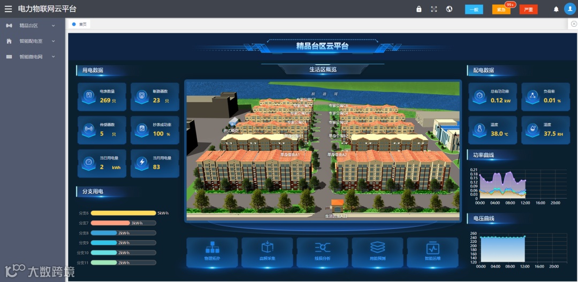Click the 269 meter count value
Image resolution: width=578 pixels, height=282 pixels.
pos(105,100)
